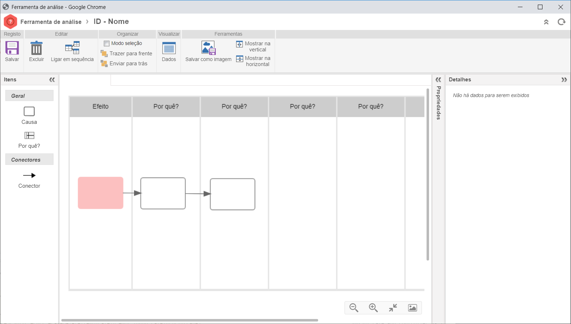The image size is (571, 324).
Task: Select the first white cause box
Action: point(163,193)
